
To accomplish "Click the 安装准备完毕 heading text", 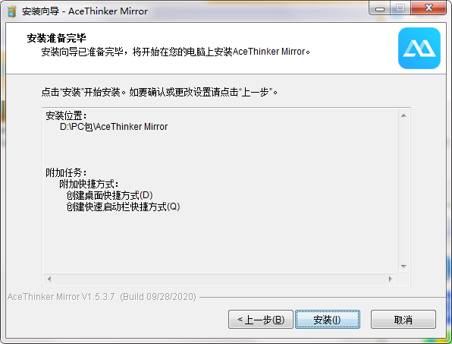I will [56, 38].
